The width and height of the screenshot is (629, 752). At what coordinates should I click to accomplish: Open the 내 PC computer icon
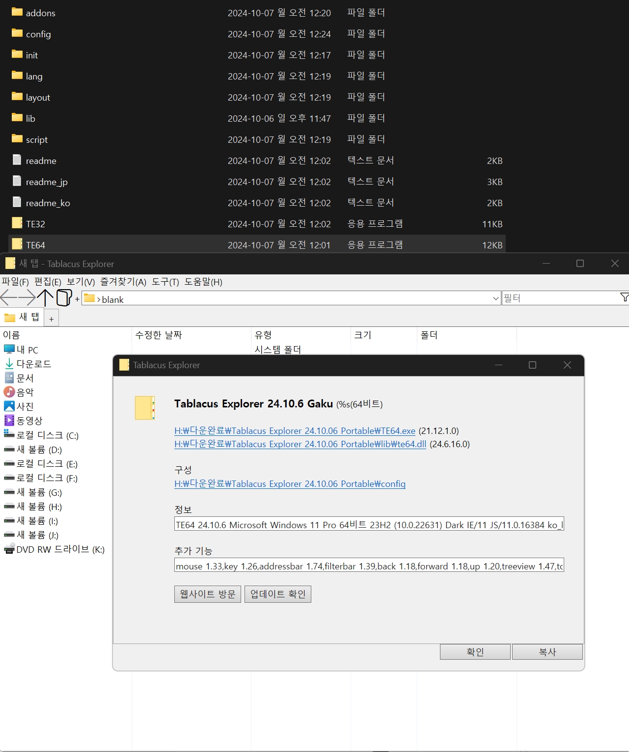tap(9, 349)
